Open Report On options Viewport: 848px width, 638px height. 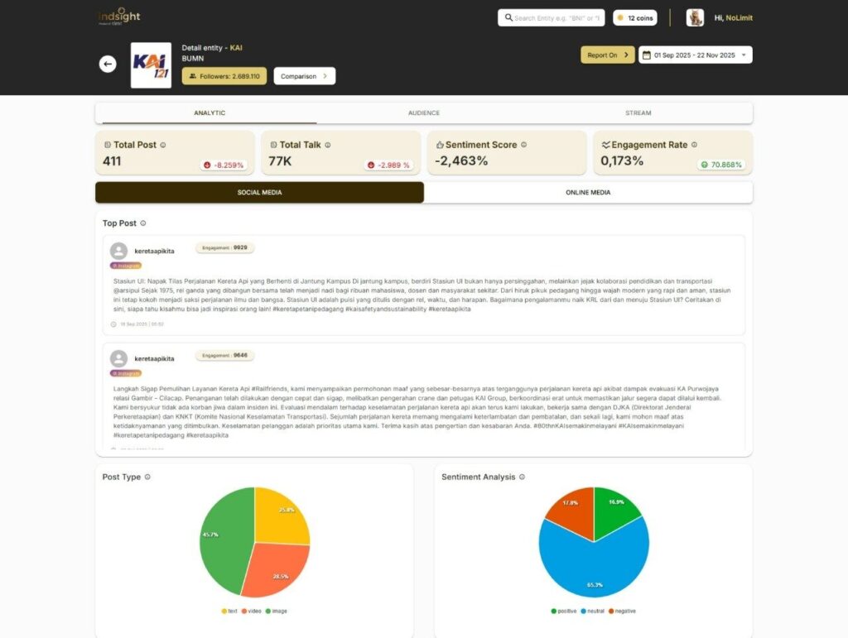(609, 55)
